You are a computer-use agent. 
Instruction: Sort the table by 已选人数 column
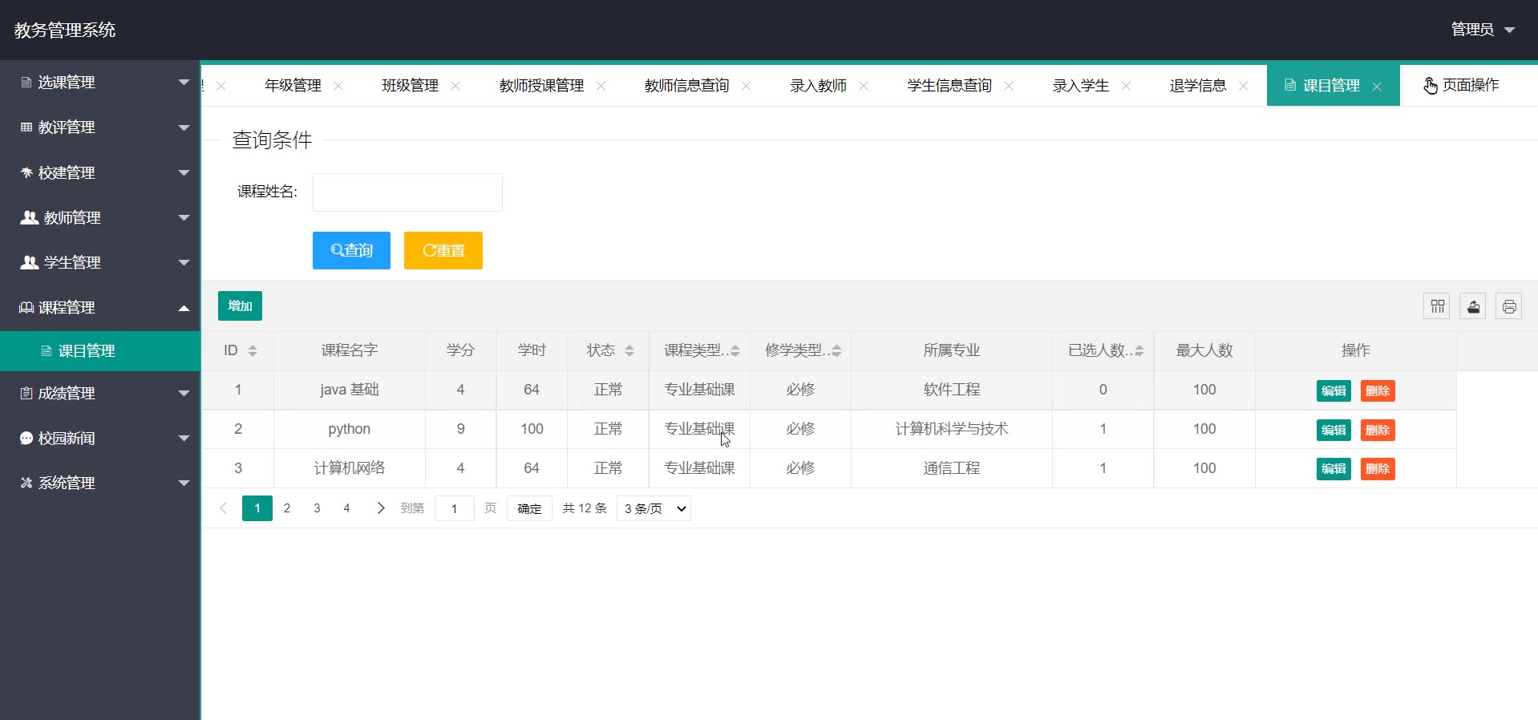[x=1139, y=351]
